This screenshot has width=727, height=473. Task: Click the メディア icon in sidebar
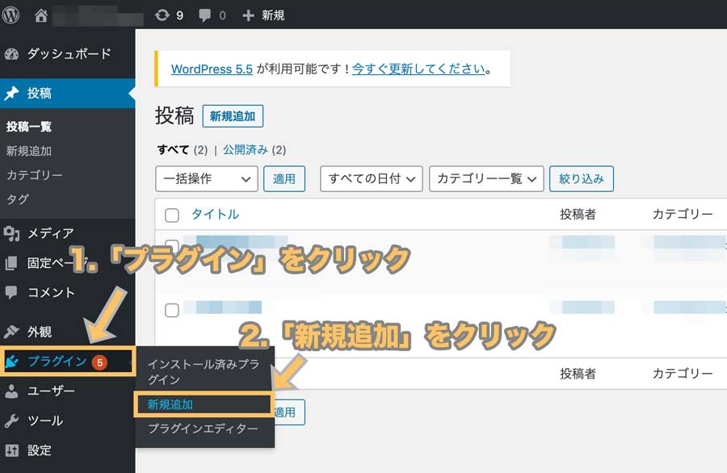click(x=11, y=233)
